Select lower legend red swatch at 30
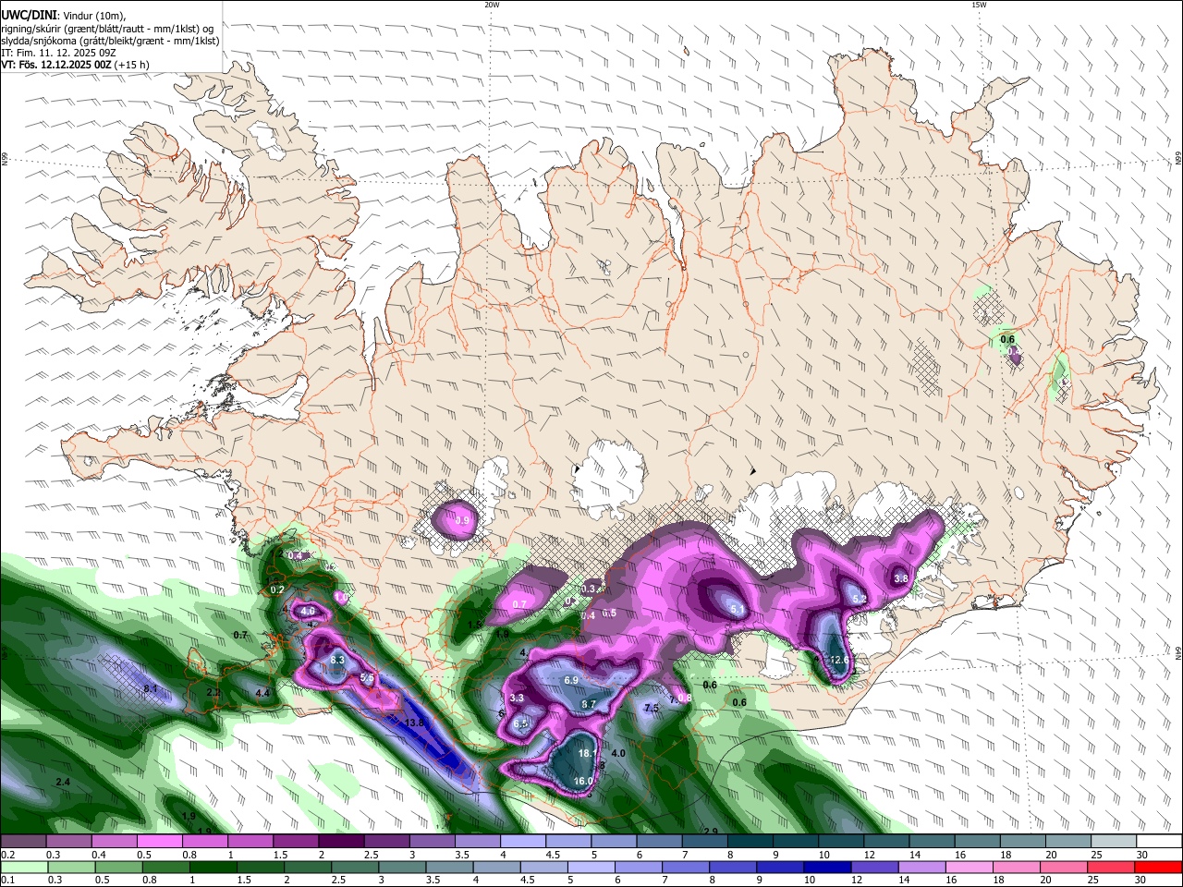 (1160, 868)
